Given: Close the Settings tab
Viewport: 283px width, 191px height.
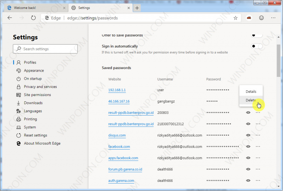Looking at the screenshot, I should coord(128,8).
